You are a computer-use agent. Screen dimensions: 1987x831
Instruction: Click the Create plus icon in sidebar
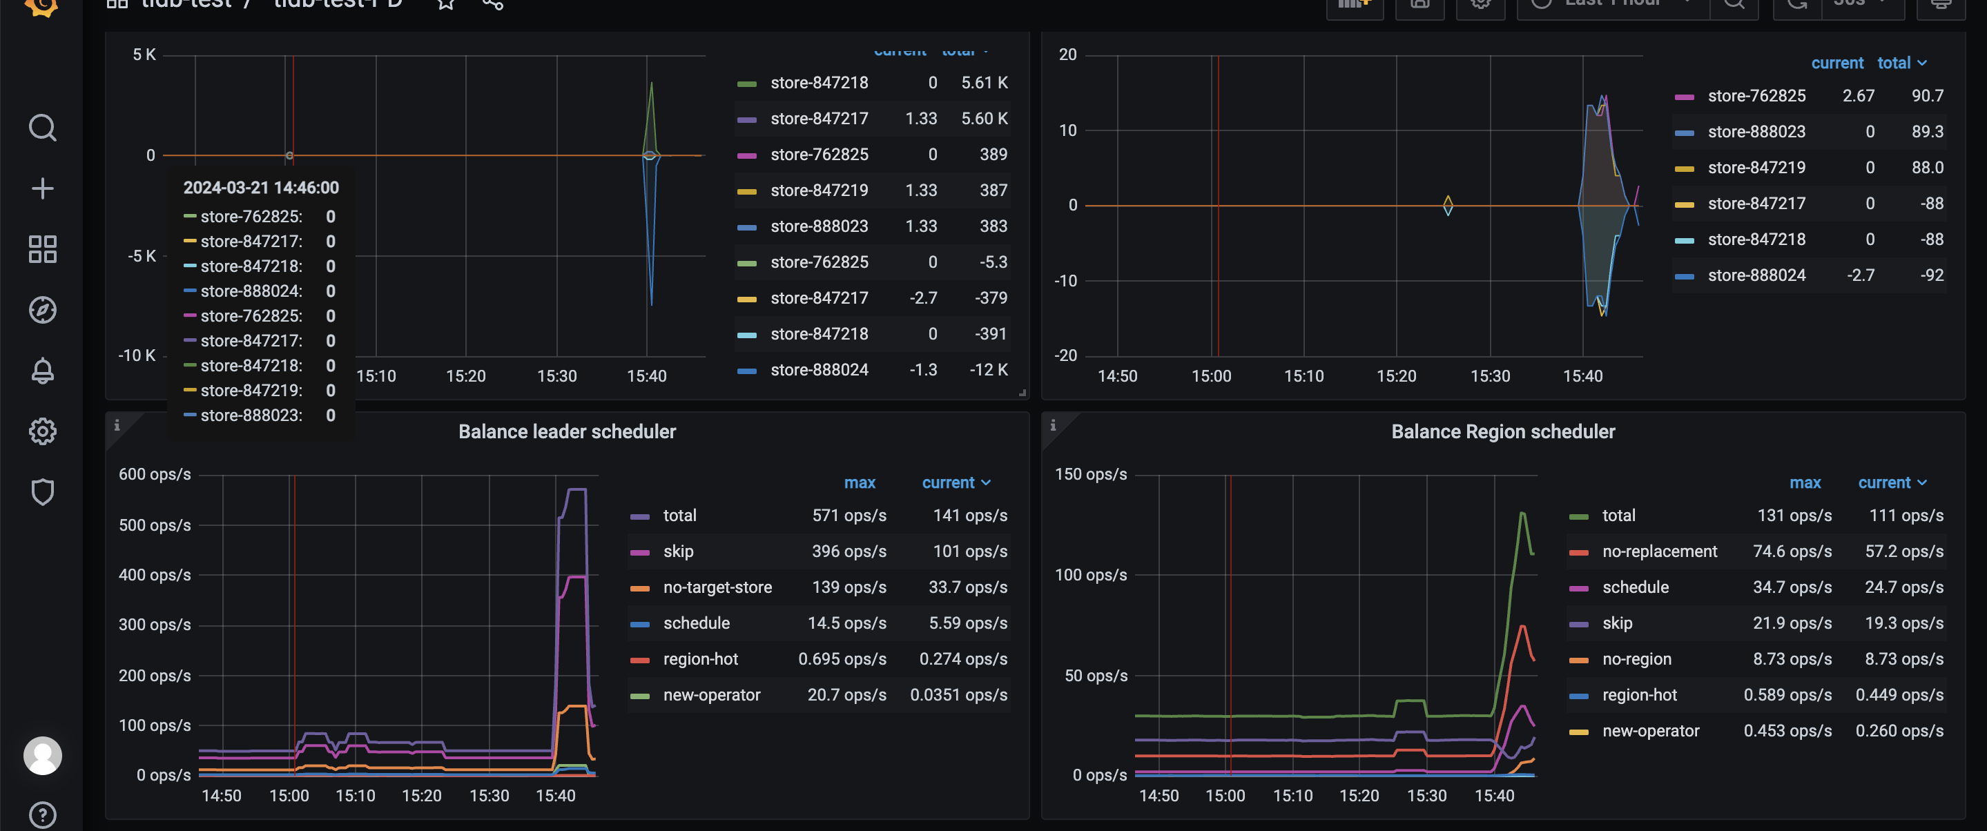(42, 189)
